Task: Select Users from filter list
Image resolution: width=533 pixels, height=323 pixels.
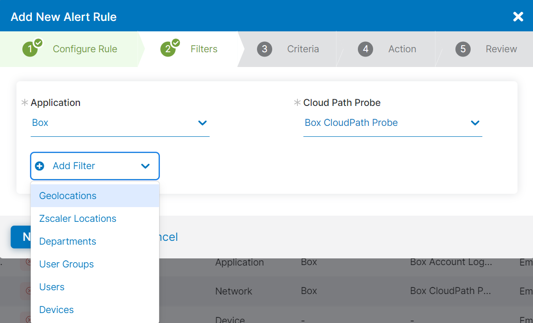Action: (51, 287)
